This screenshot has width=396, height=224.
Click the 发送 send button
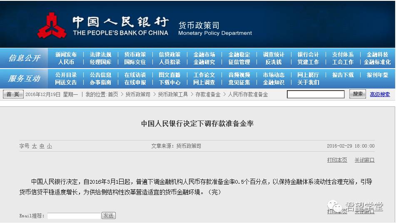tap(109, 215)
